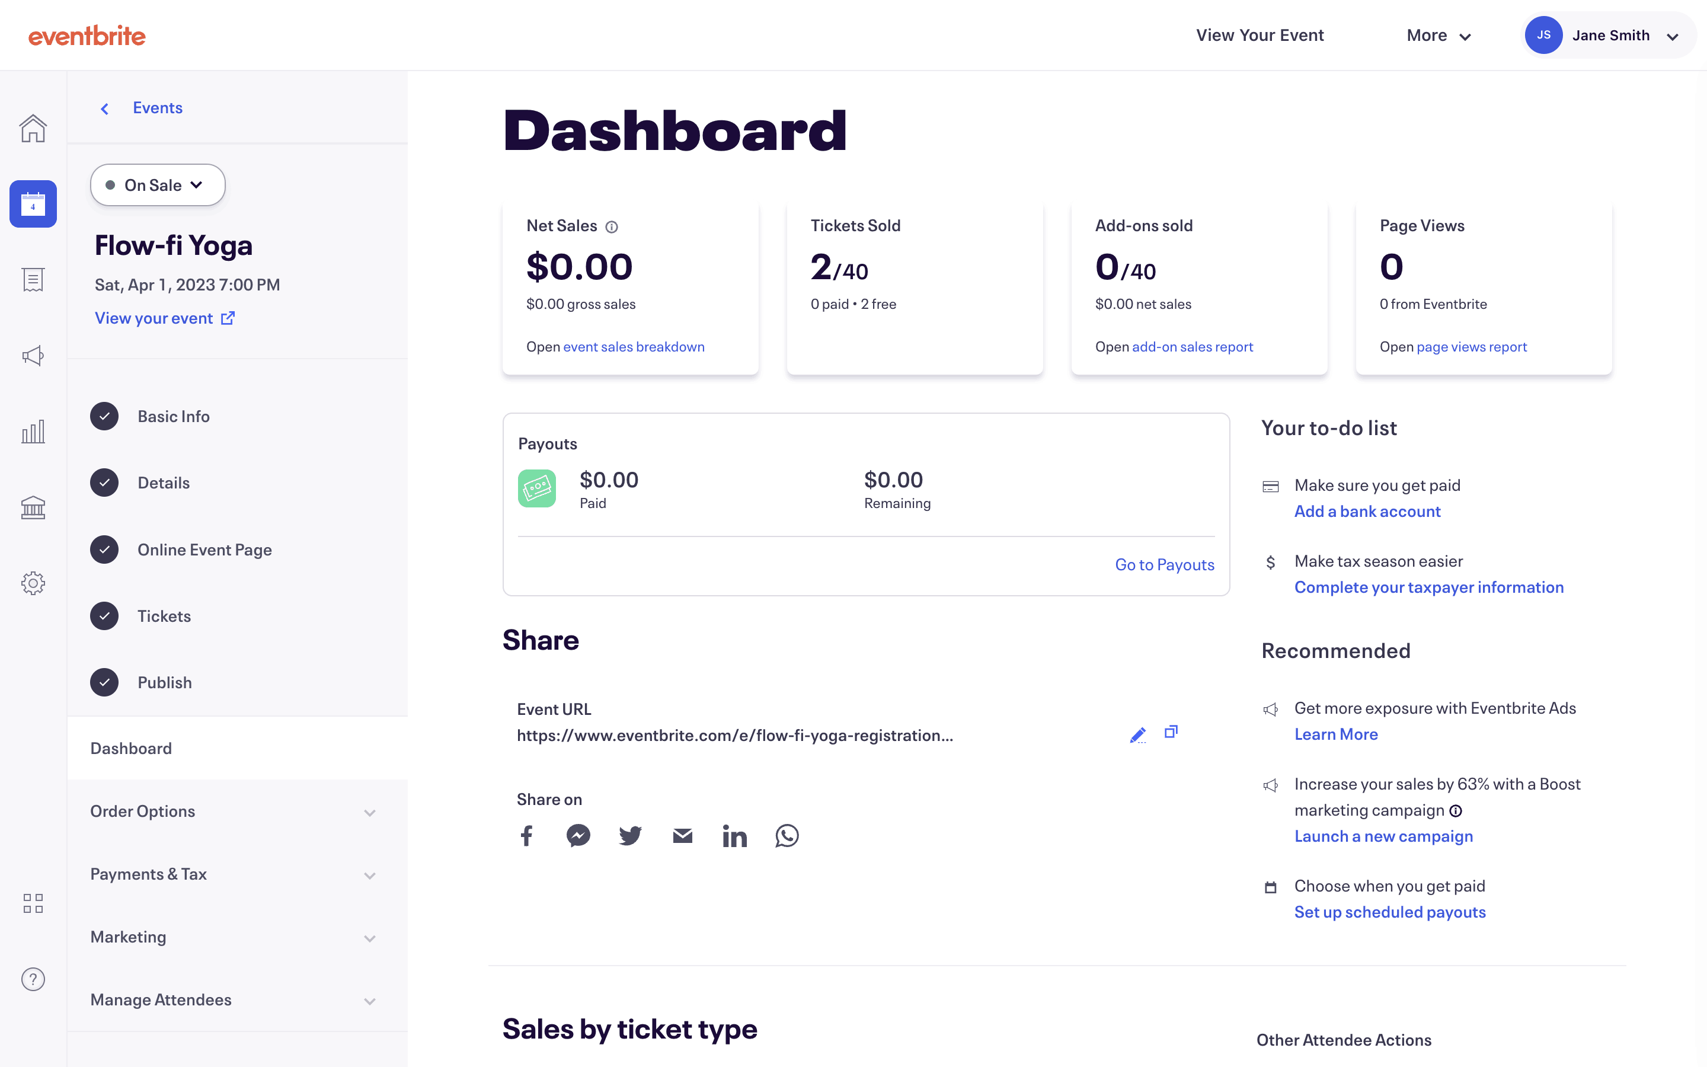Open the Orders receipt icon in sidebar
This screenshot has height=1067, width=1707.
point(33,280)
